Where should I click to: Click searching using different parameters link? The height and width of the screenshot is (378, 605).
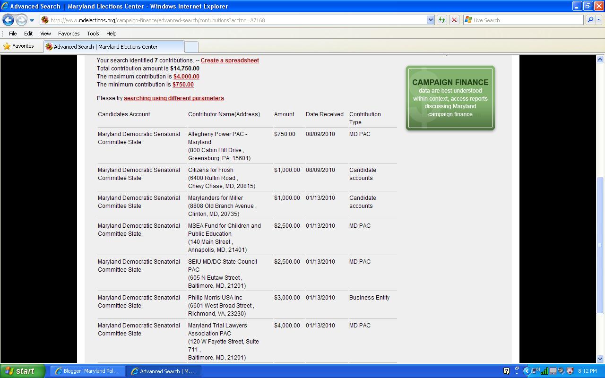pyautogui.click(x=174, y=98)
